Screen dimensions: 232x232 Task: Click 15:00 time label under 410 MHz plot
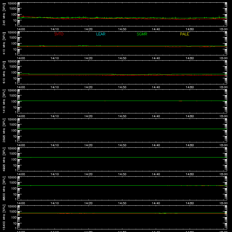click(x=223, y=58)
